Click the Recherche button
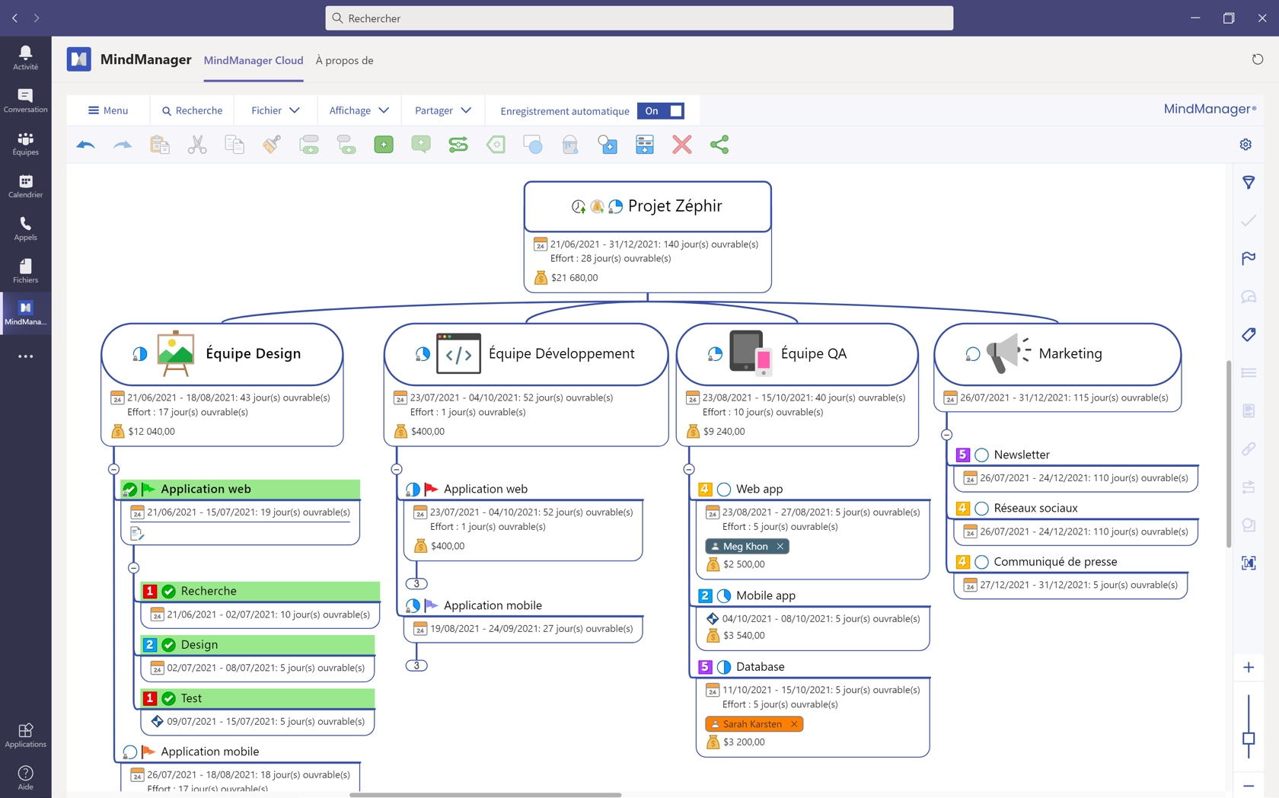Viewport: 1279px width, 798px height. tap(192, 110)
